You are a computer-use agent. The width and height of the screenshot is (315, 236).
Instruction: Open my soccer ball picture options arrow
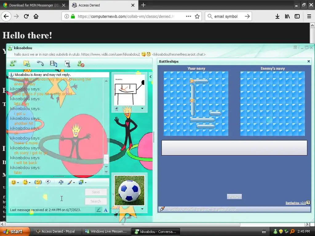click(x=142, y=209)
